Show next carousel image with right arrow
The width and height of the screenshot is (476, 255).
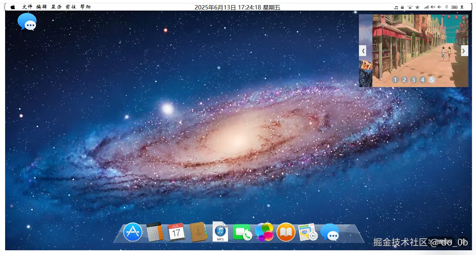click(464, 51)
